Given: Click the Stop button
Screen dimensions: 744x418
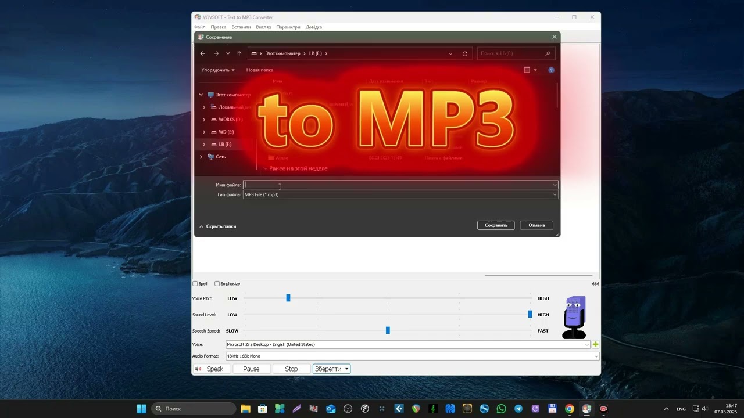Looking at the screenshot, I should tap(291, 369).
